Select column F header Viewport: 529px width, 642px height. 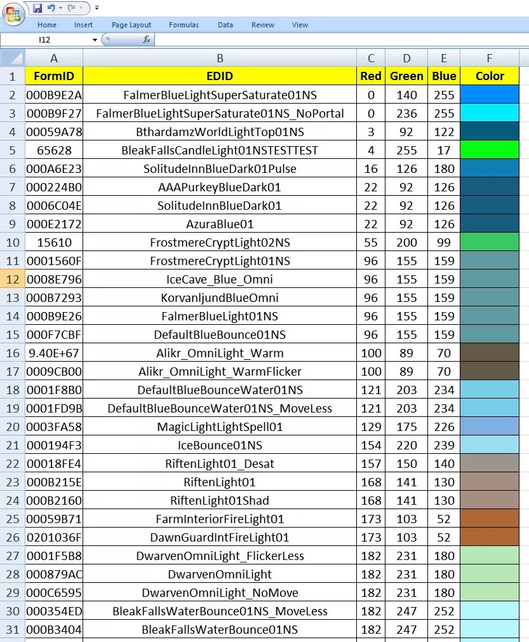coord(490,58)
